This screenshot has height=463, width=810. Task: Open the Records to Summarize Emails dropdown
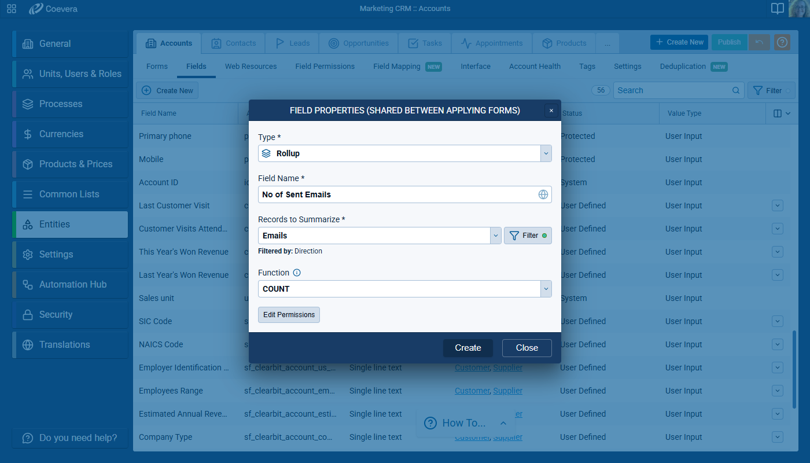495,236
